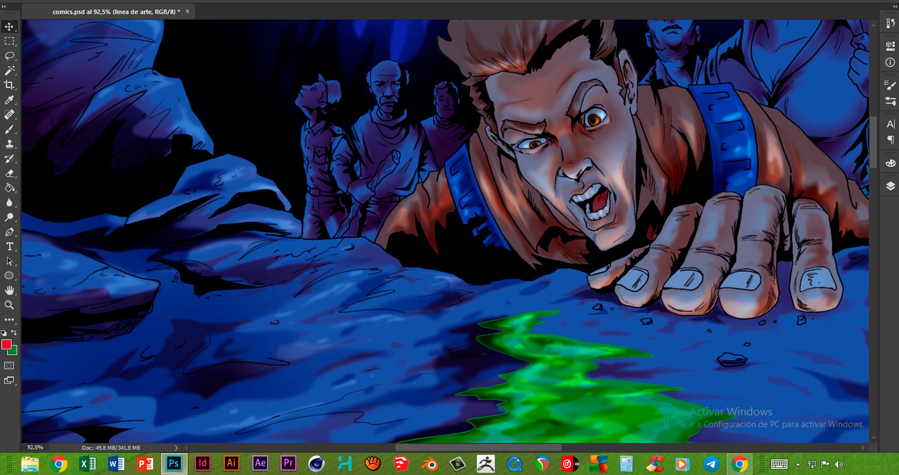This screenshot has width=899, height=475.
Task: Click the scroll down arrow
Action: click(x=873, y=437)
